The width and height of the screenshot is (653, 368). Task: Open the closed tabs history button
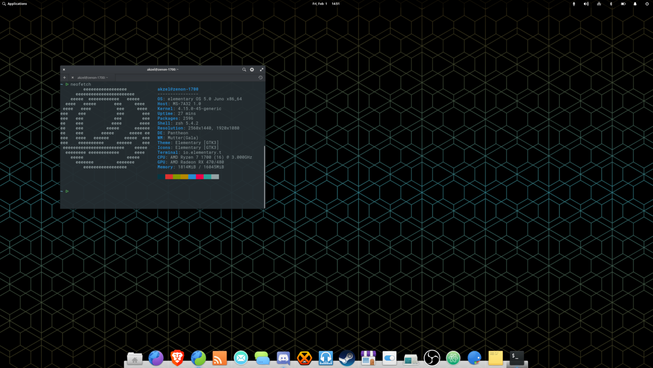[260, 78]
